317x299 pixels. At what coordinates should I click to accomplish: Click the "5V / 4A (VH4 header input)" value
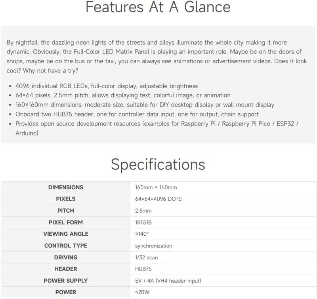tap(168, 281)
